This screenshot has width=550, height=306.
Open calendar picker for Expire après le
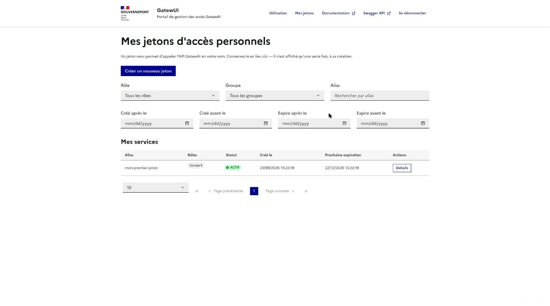(x=344, y=123)
